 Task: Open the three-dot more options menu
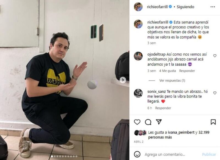[213, 7]
